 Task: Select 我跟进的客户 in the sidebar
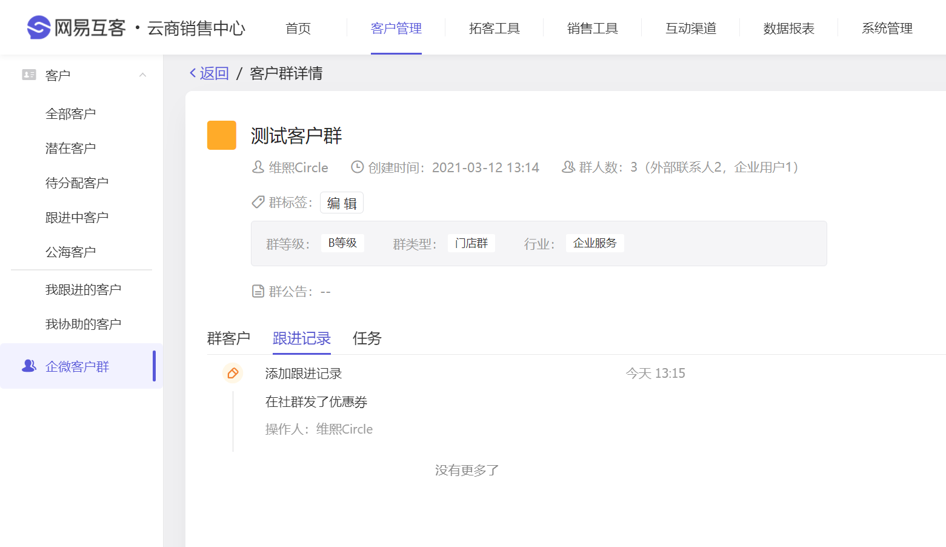84,289
